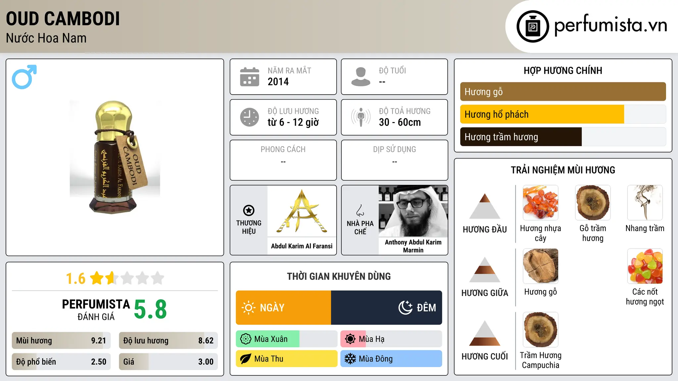Click the Giá 3.00 score bar
This screenshot has height=381, width=678.
coord(168,362)
